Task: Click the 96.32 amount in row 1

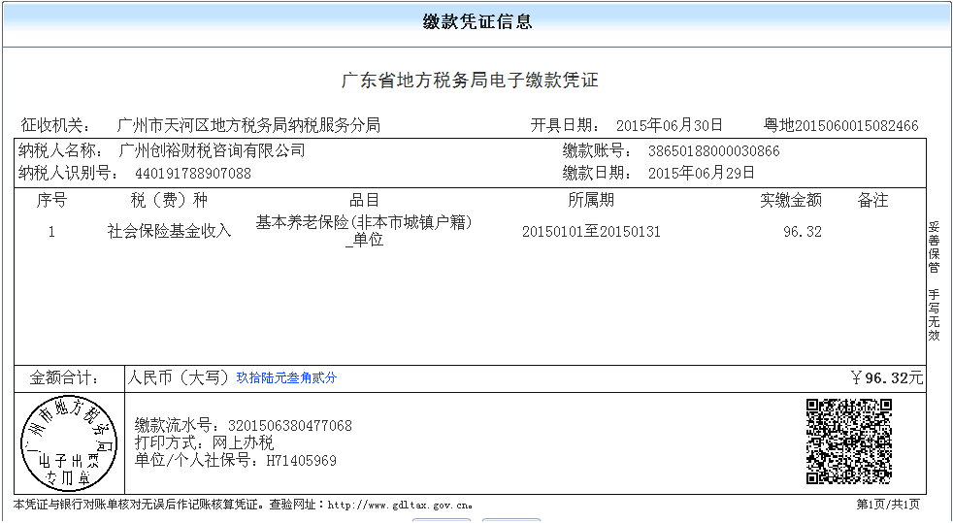Action: [802, 232]
